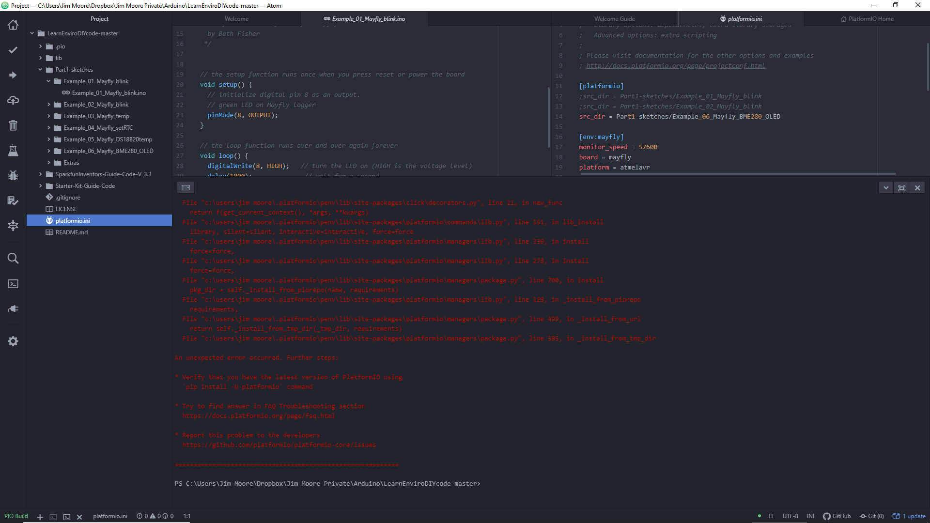930x523 pixels.
Task: Open the Debug bug icon
Action: (13, 175)
